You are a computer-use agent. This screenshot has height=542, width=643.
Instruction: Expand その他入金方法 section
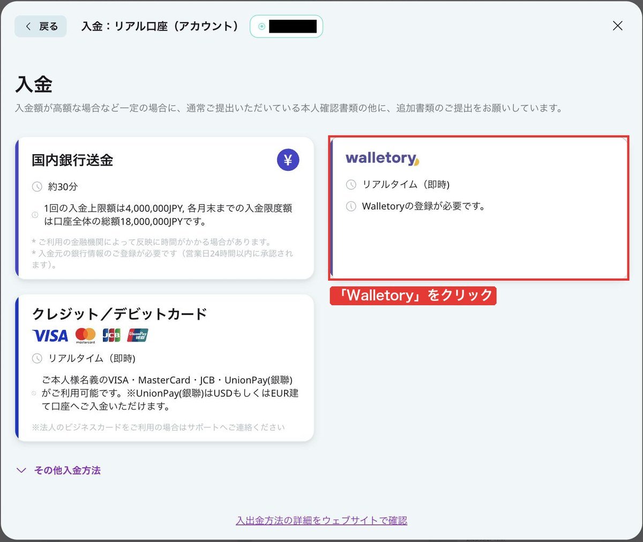coord(58,470)
